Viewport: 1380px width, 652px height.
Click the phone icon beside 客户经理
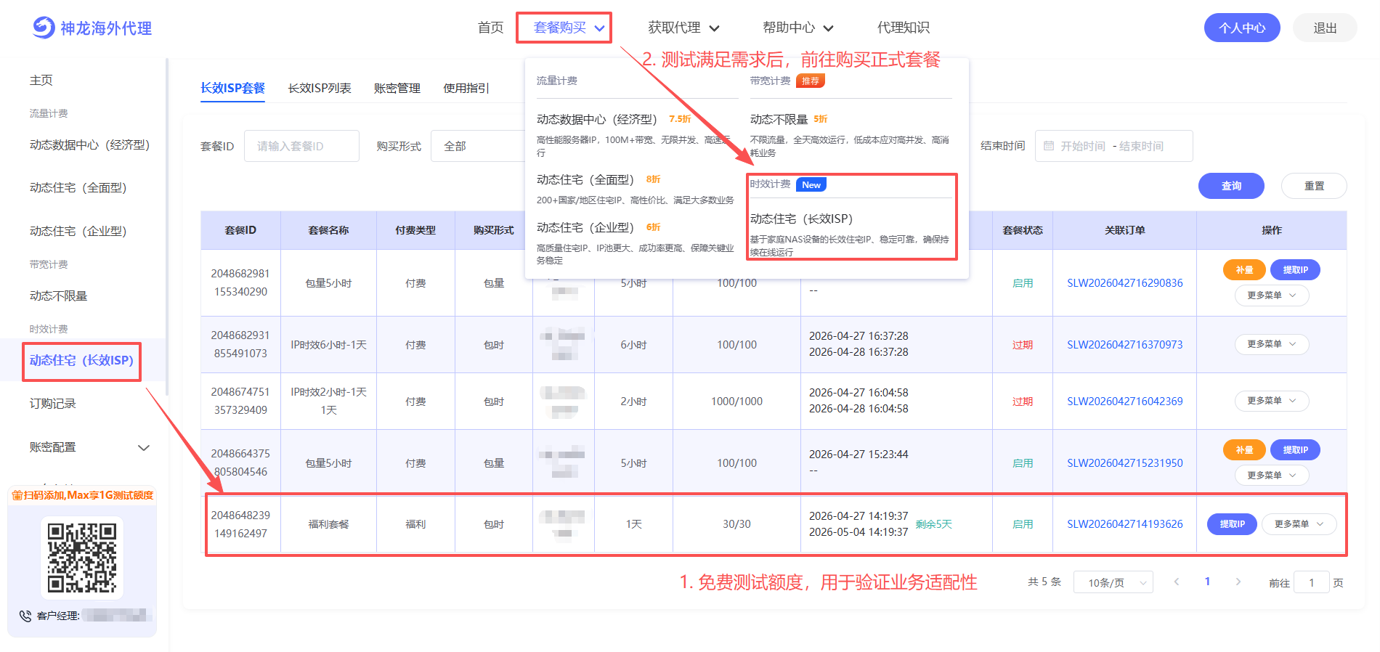tap(25, 616)
